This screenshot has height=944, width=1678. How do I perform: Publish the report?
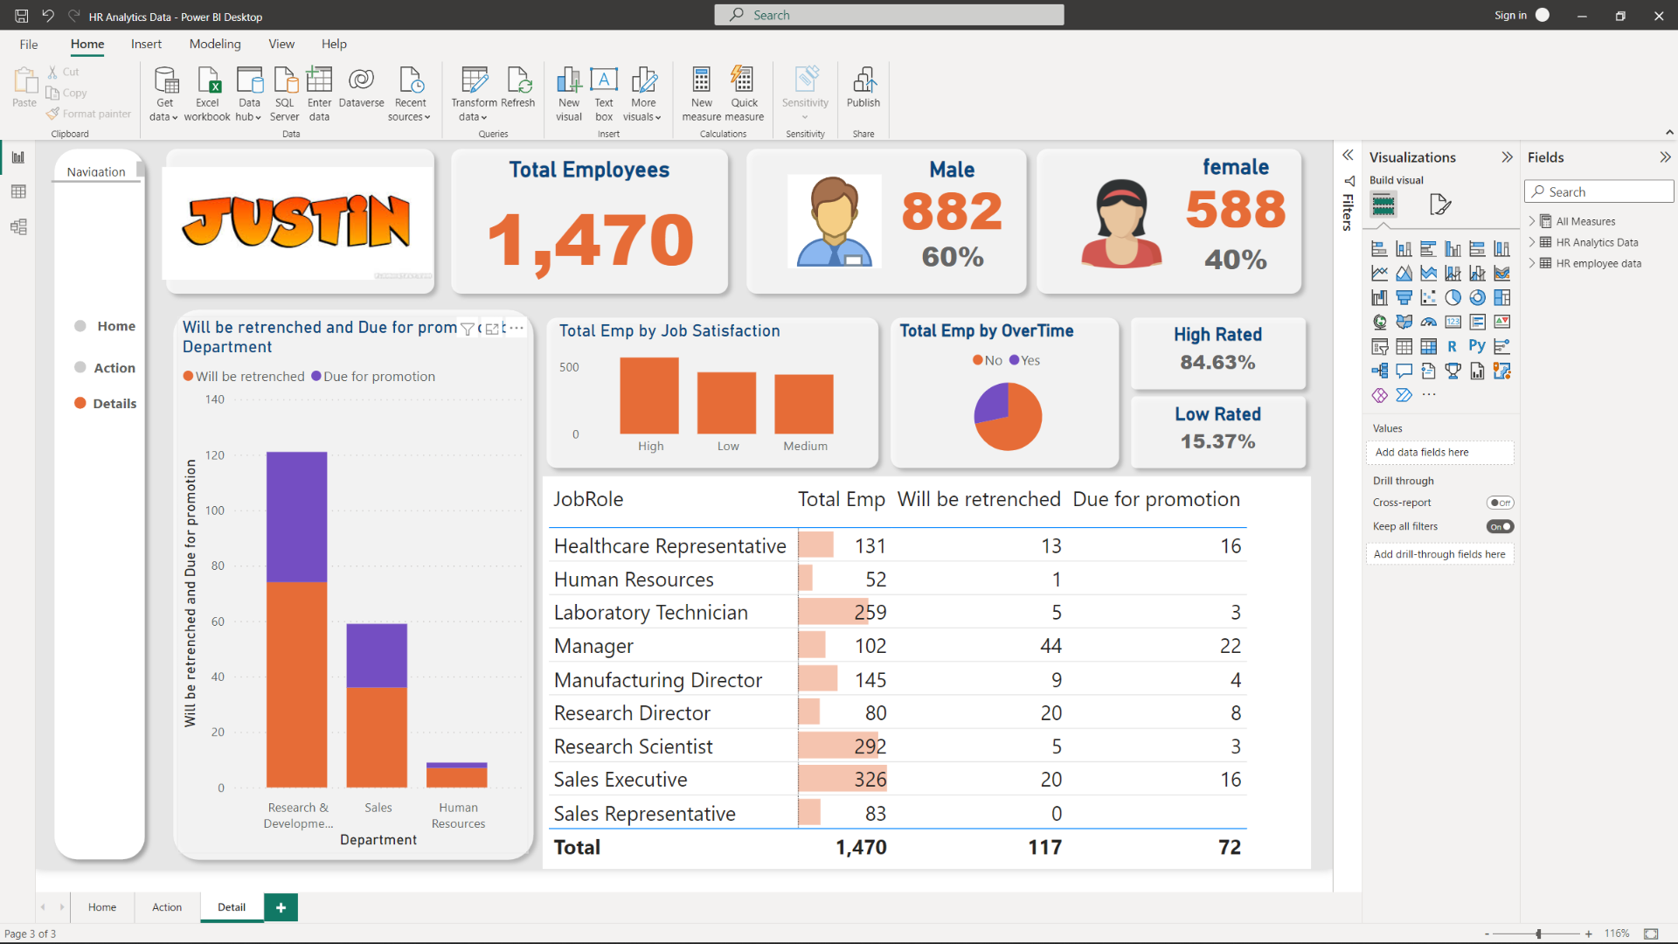pyautogui.click(x=863, y=87)
